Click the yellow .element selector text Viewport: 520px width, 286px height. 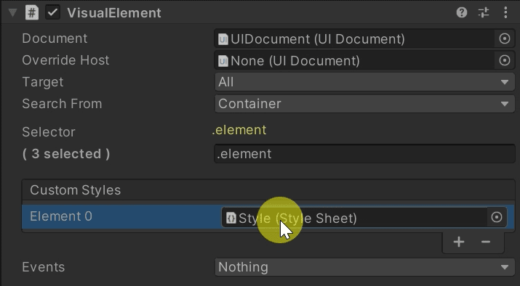click(x=239, y=130)
